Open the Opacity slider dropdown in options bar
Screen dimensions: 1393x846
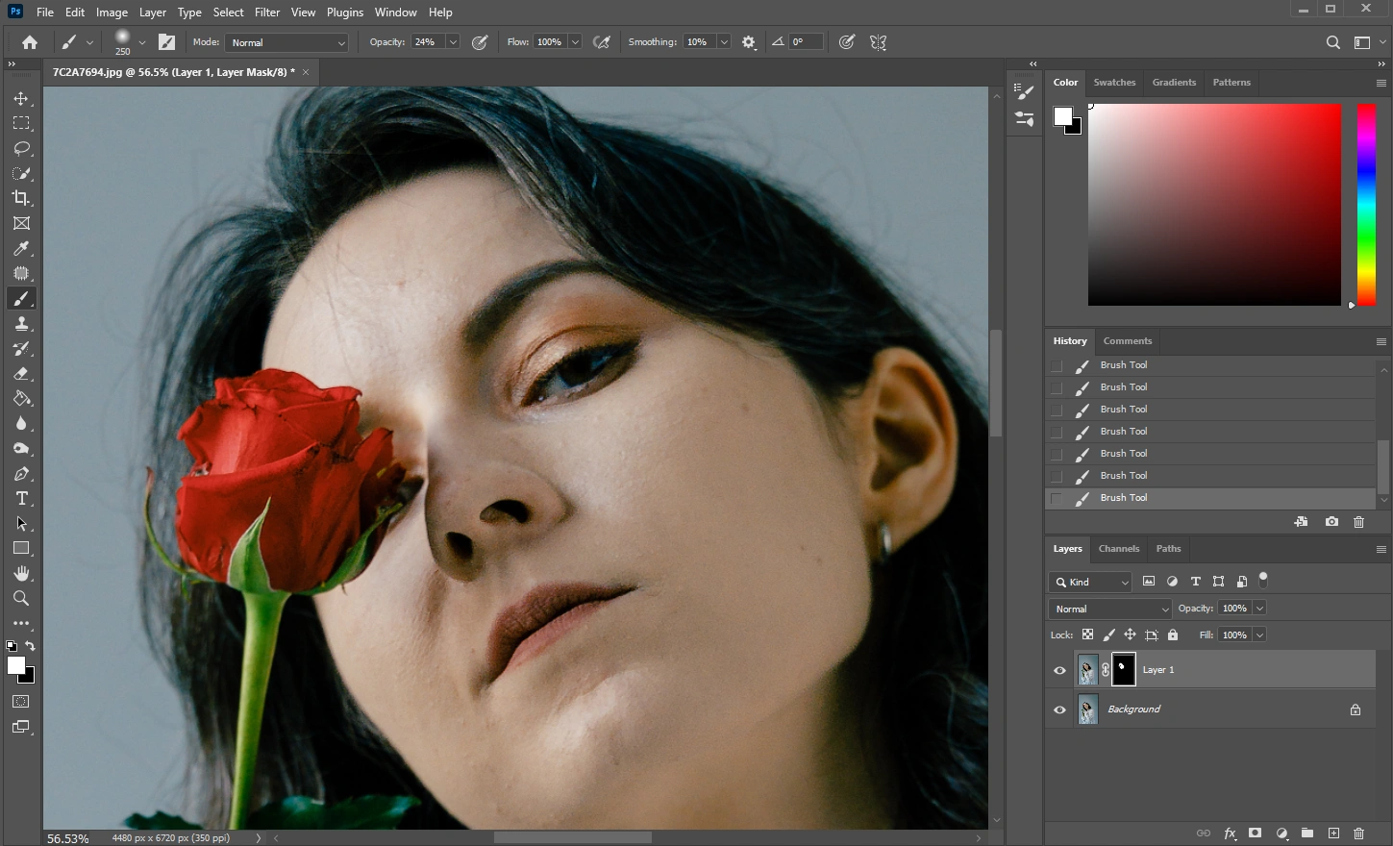(x=452, y=42)
